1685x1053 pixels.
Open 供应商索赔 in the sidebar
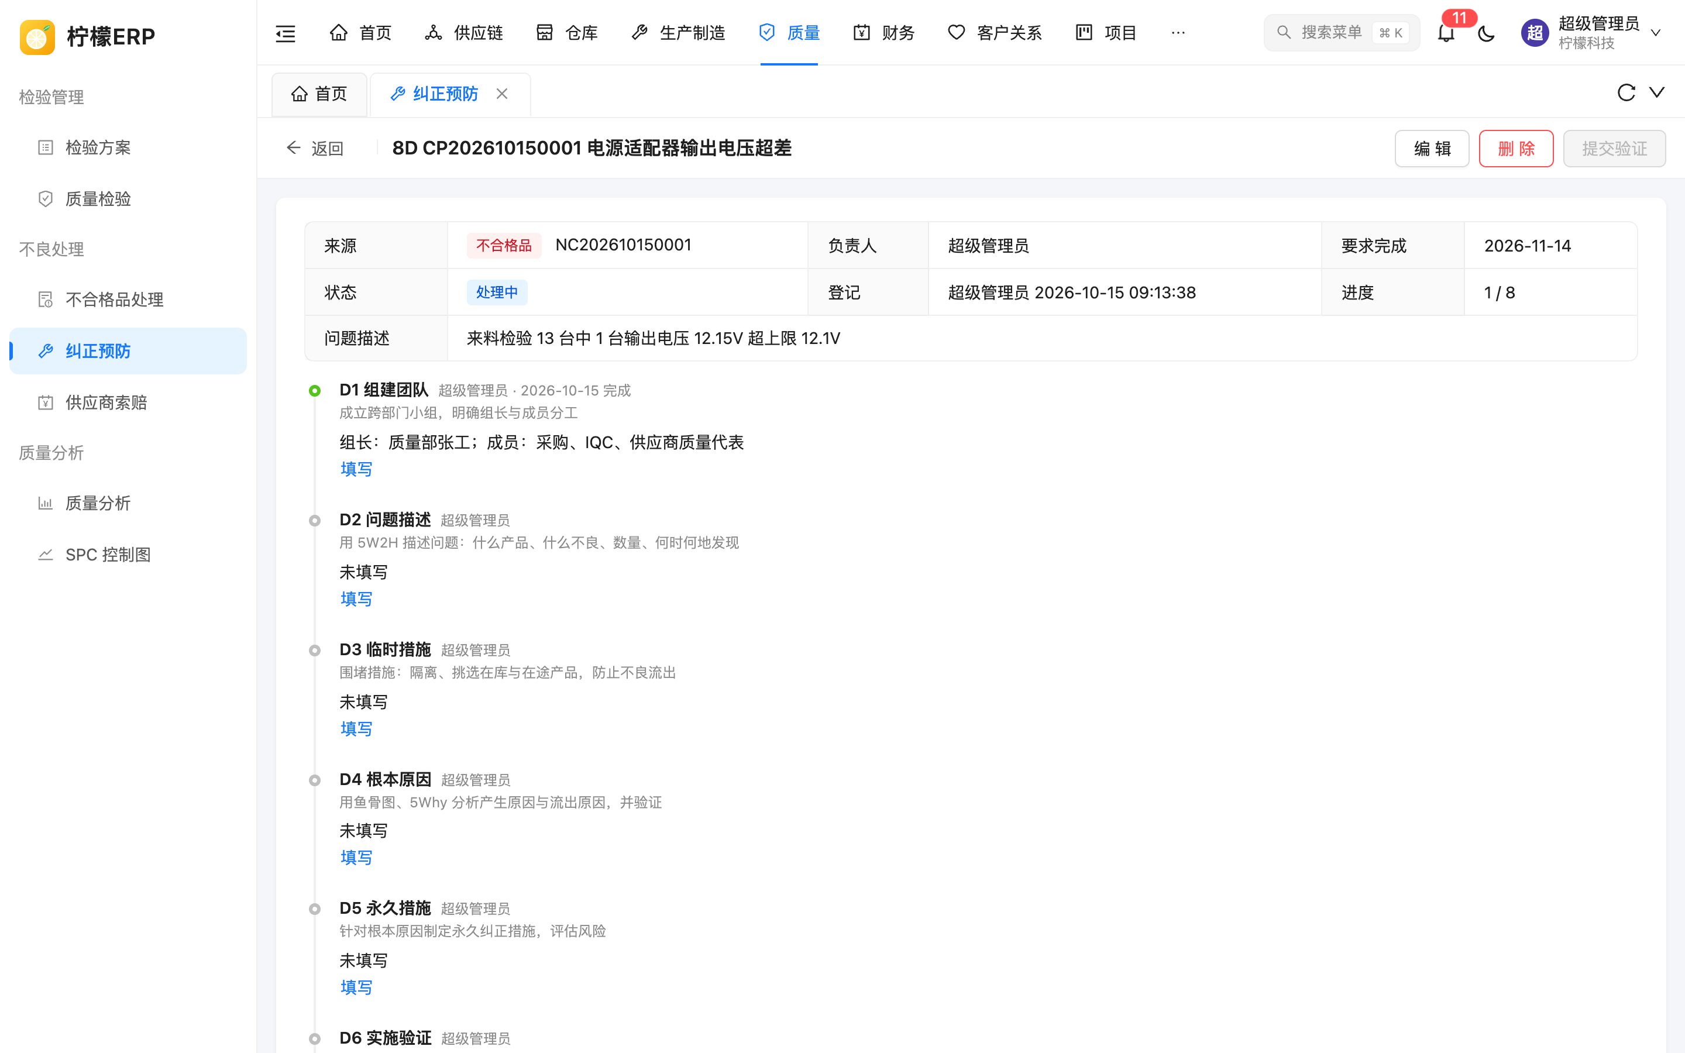point(128,402)
